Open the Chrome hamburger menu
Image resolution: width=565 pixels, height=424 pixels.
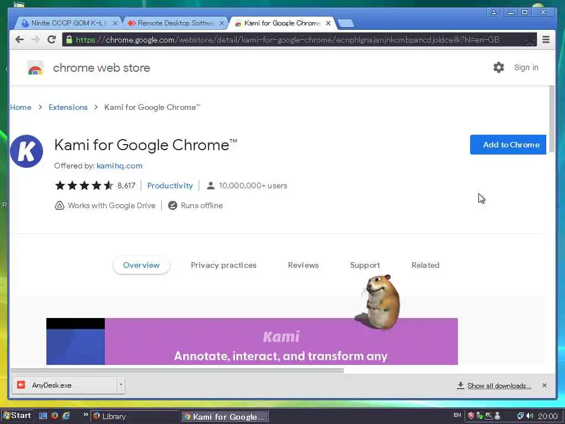click(x=546, y=39)
